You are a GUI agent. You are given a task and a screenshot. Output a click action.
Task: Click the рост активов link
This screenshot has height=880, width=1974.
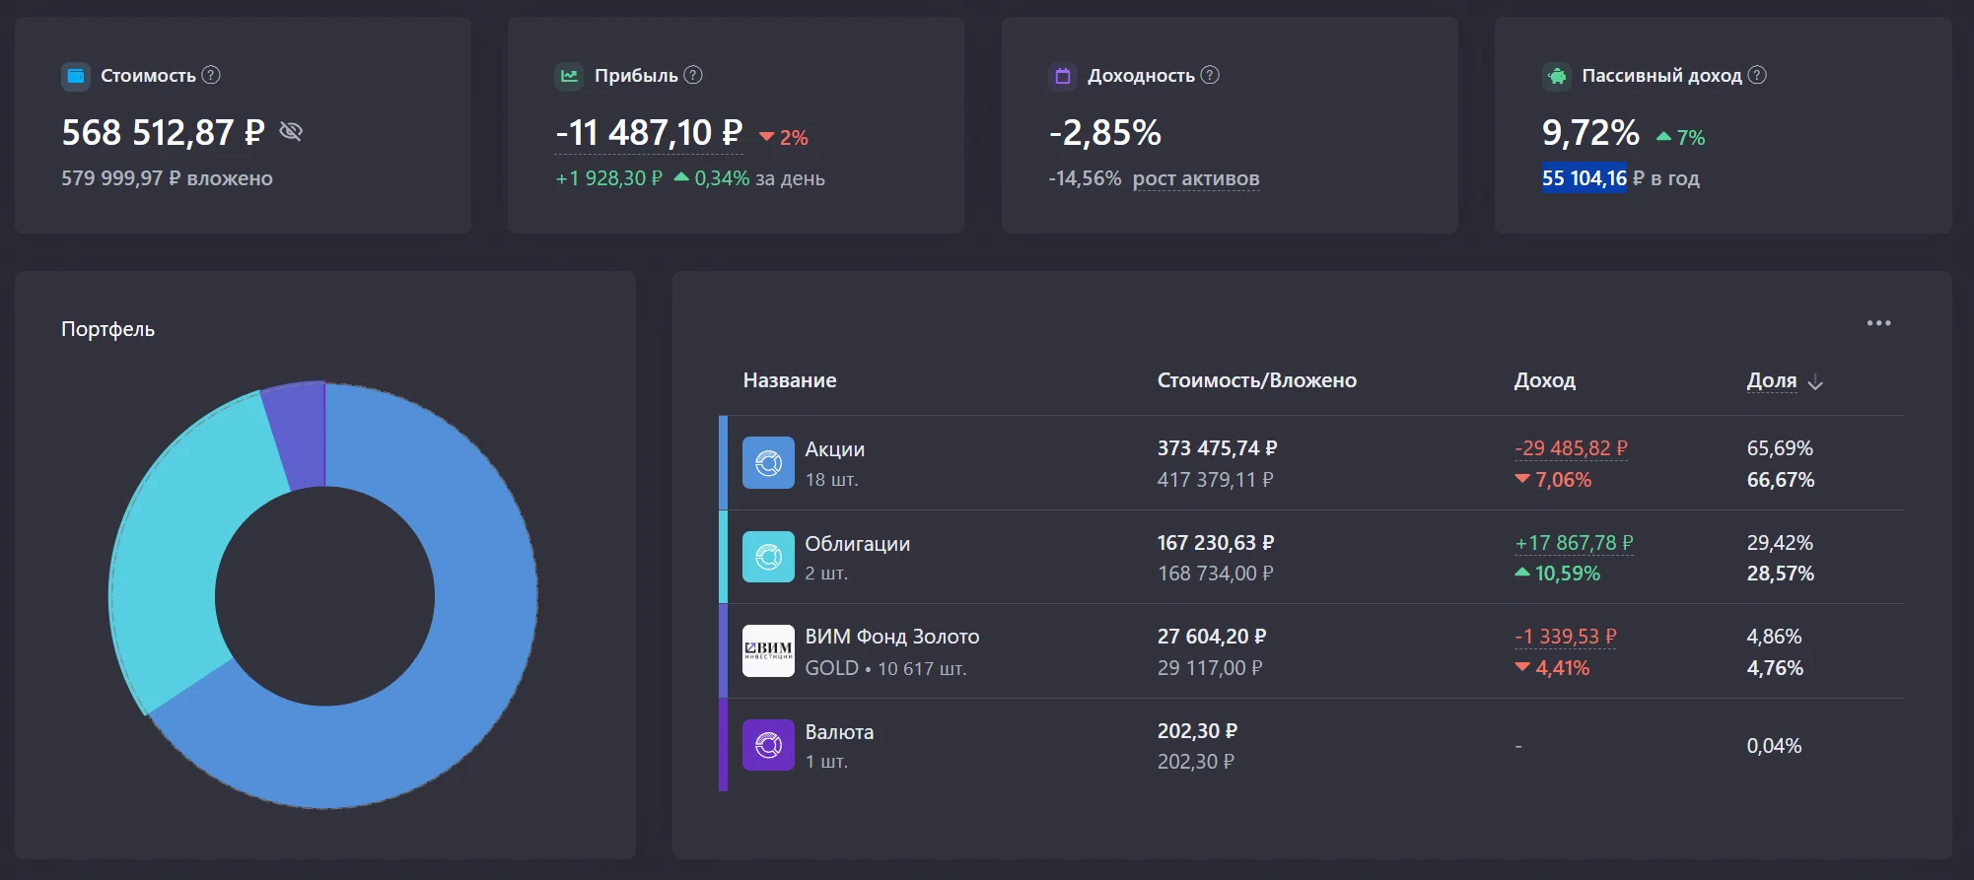[x=1196, y=178]
